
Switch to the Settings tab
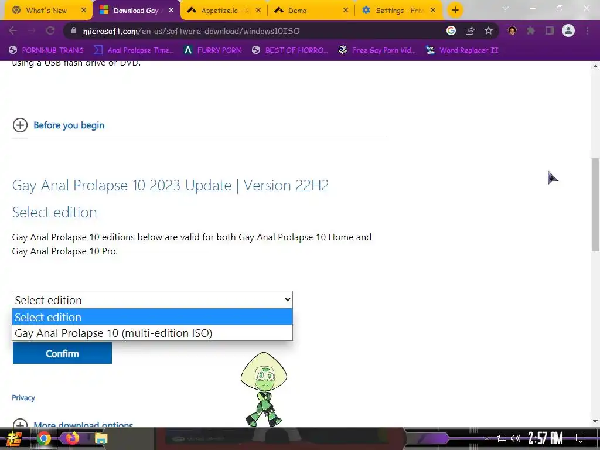[x=398, y=11]
